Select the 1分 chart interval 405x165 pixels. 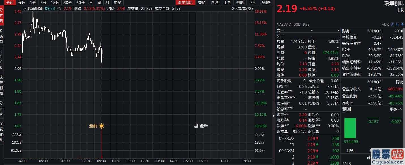tap(33, 3)
